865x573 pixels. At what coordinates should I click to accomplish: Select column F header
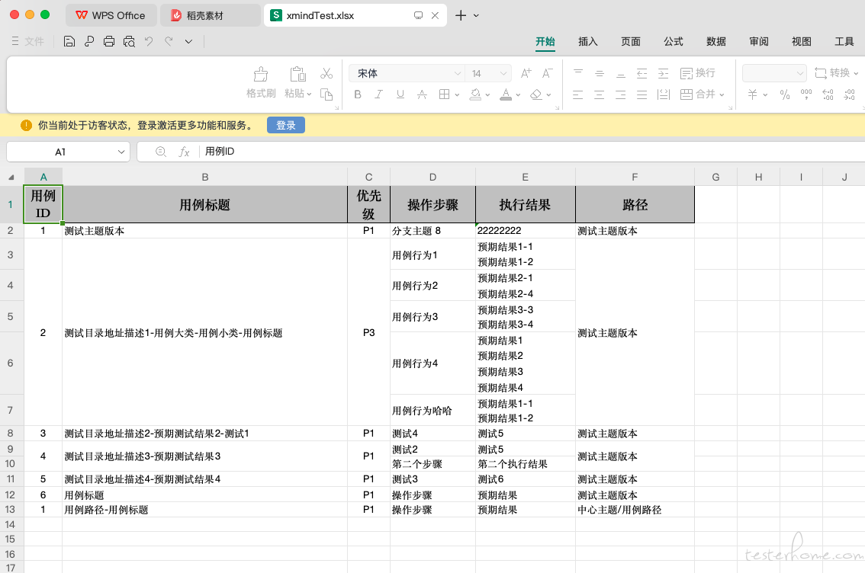pos(635,177)
